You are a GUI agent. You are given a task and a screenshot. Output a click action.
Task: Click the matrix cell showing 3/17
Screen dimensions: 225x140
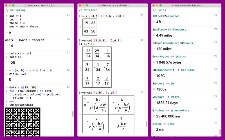tap(107, 81)
